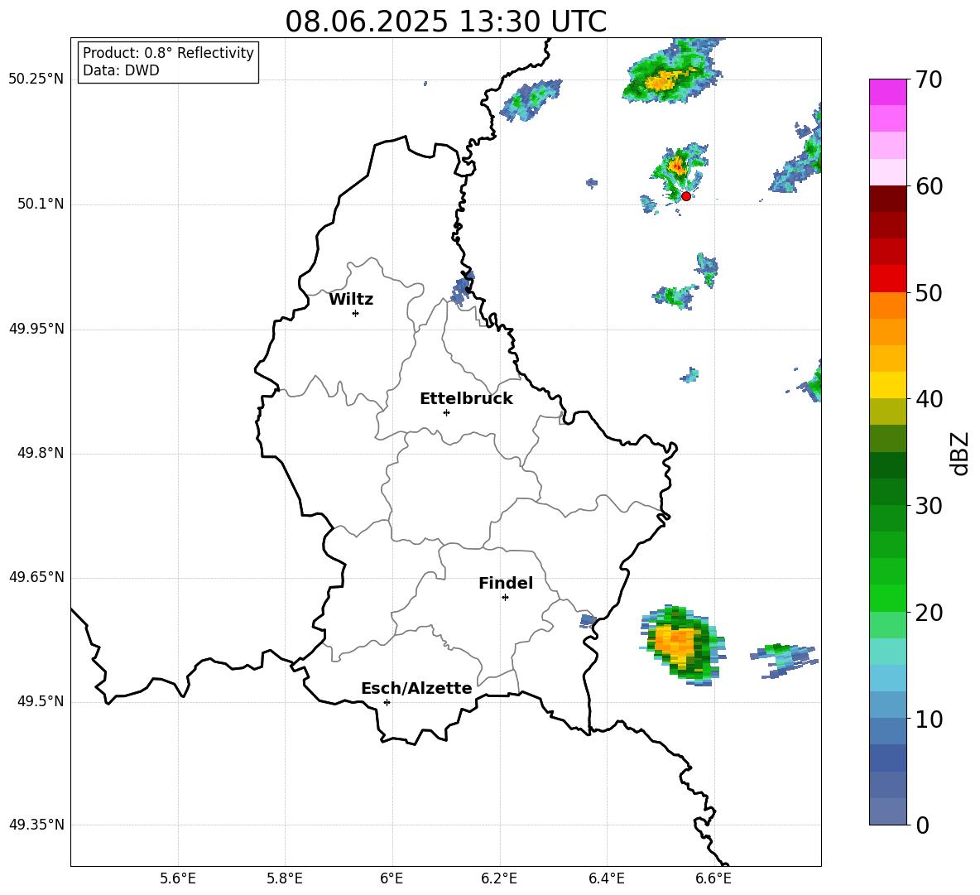
Task: Click the Esch/Alzette station cross marker
Action: point(387,702)
